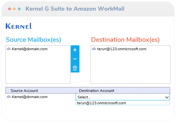This screenshot has width=176, height=123.
Task: Click cloud icon beside tarun@123.onmicrosoft.com in destination list
Action: pyautogui.click(x=94, y=49)
